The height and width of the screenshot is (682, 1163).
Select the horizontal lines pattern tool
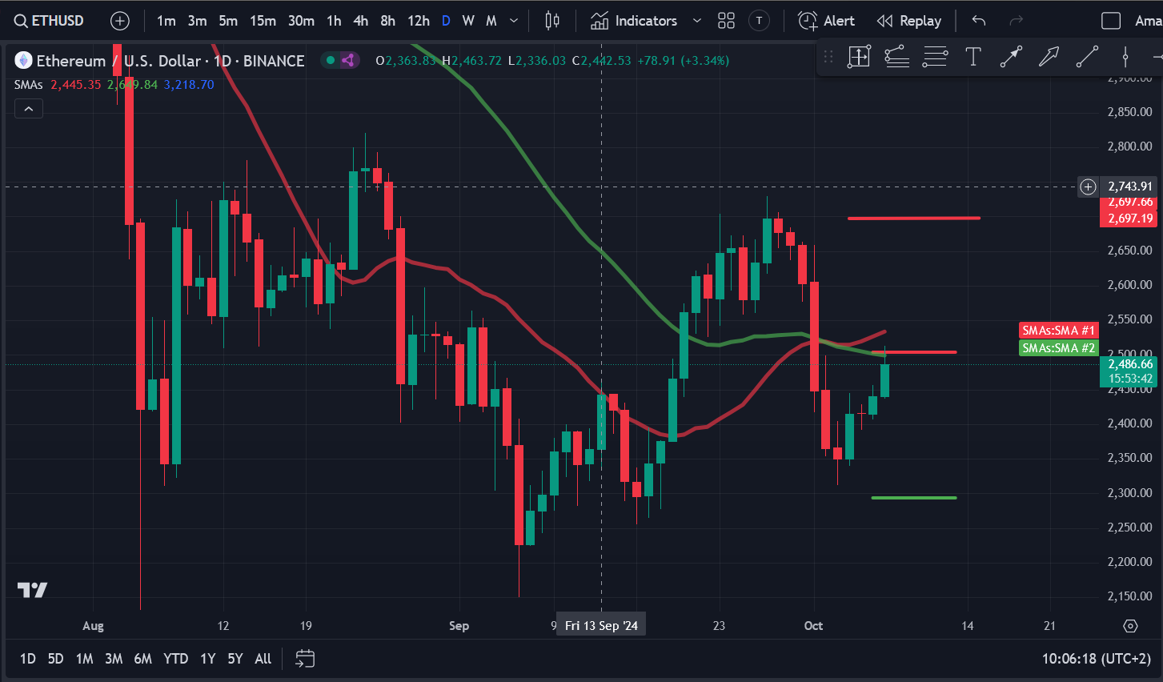(x=935, y=57)
